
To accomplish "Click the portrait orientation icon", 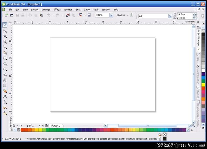I will pyautogui.click(x=203, y=16).
